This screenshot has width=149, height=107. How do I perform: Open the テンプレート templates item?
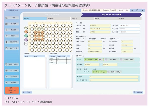(12, 48)
